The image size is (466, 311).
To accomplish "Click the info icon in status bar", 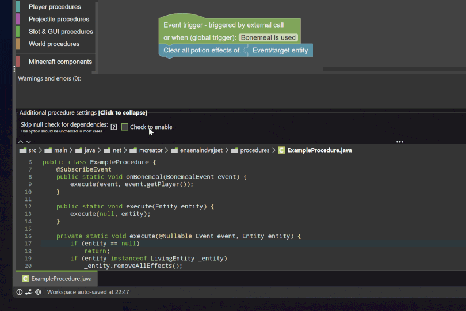I will 20,292.
